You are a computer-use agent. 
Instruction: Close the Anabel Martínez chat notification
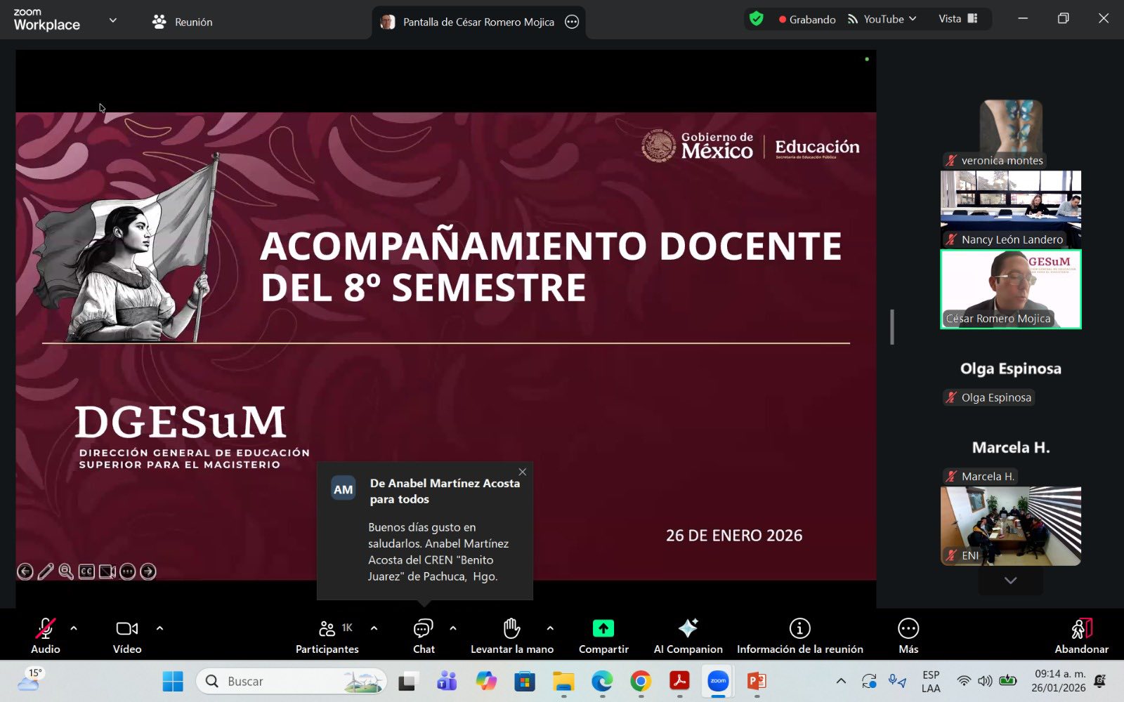click(x=522, y=472)
